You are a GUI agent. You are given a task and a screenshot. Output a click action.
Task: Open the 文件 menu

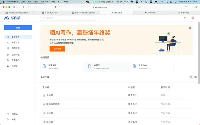click(23, 2)
